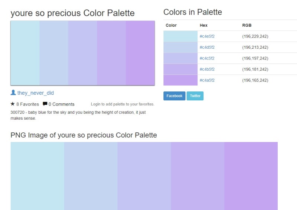Open the #c4a5f2 hex color link
Image resolution: width=297 pixels, height=210 pixels.
click(207, 80)
